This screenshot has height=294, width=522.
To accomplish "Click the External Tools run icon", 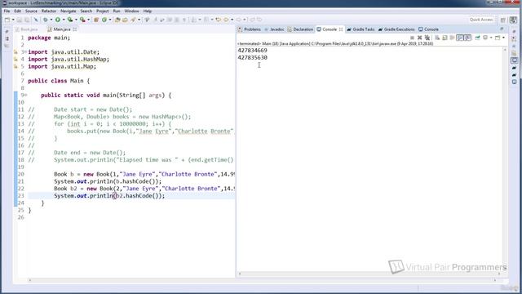I will pyautogui.click(x=82, y=20).
